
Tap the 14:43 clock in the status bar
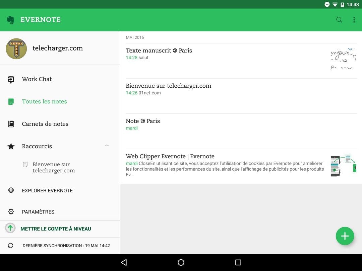[353, 5]
